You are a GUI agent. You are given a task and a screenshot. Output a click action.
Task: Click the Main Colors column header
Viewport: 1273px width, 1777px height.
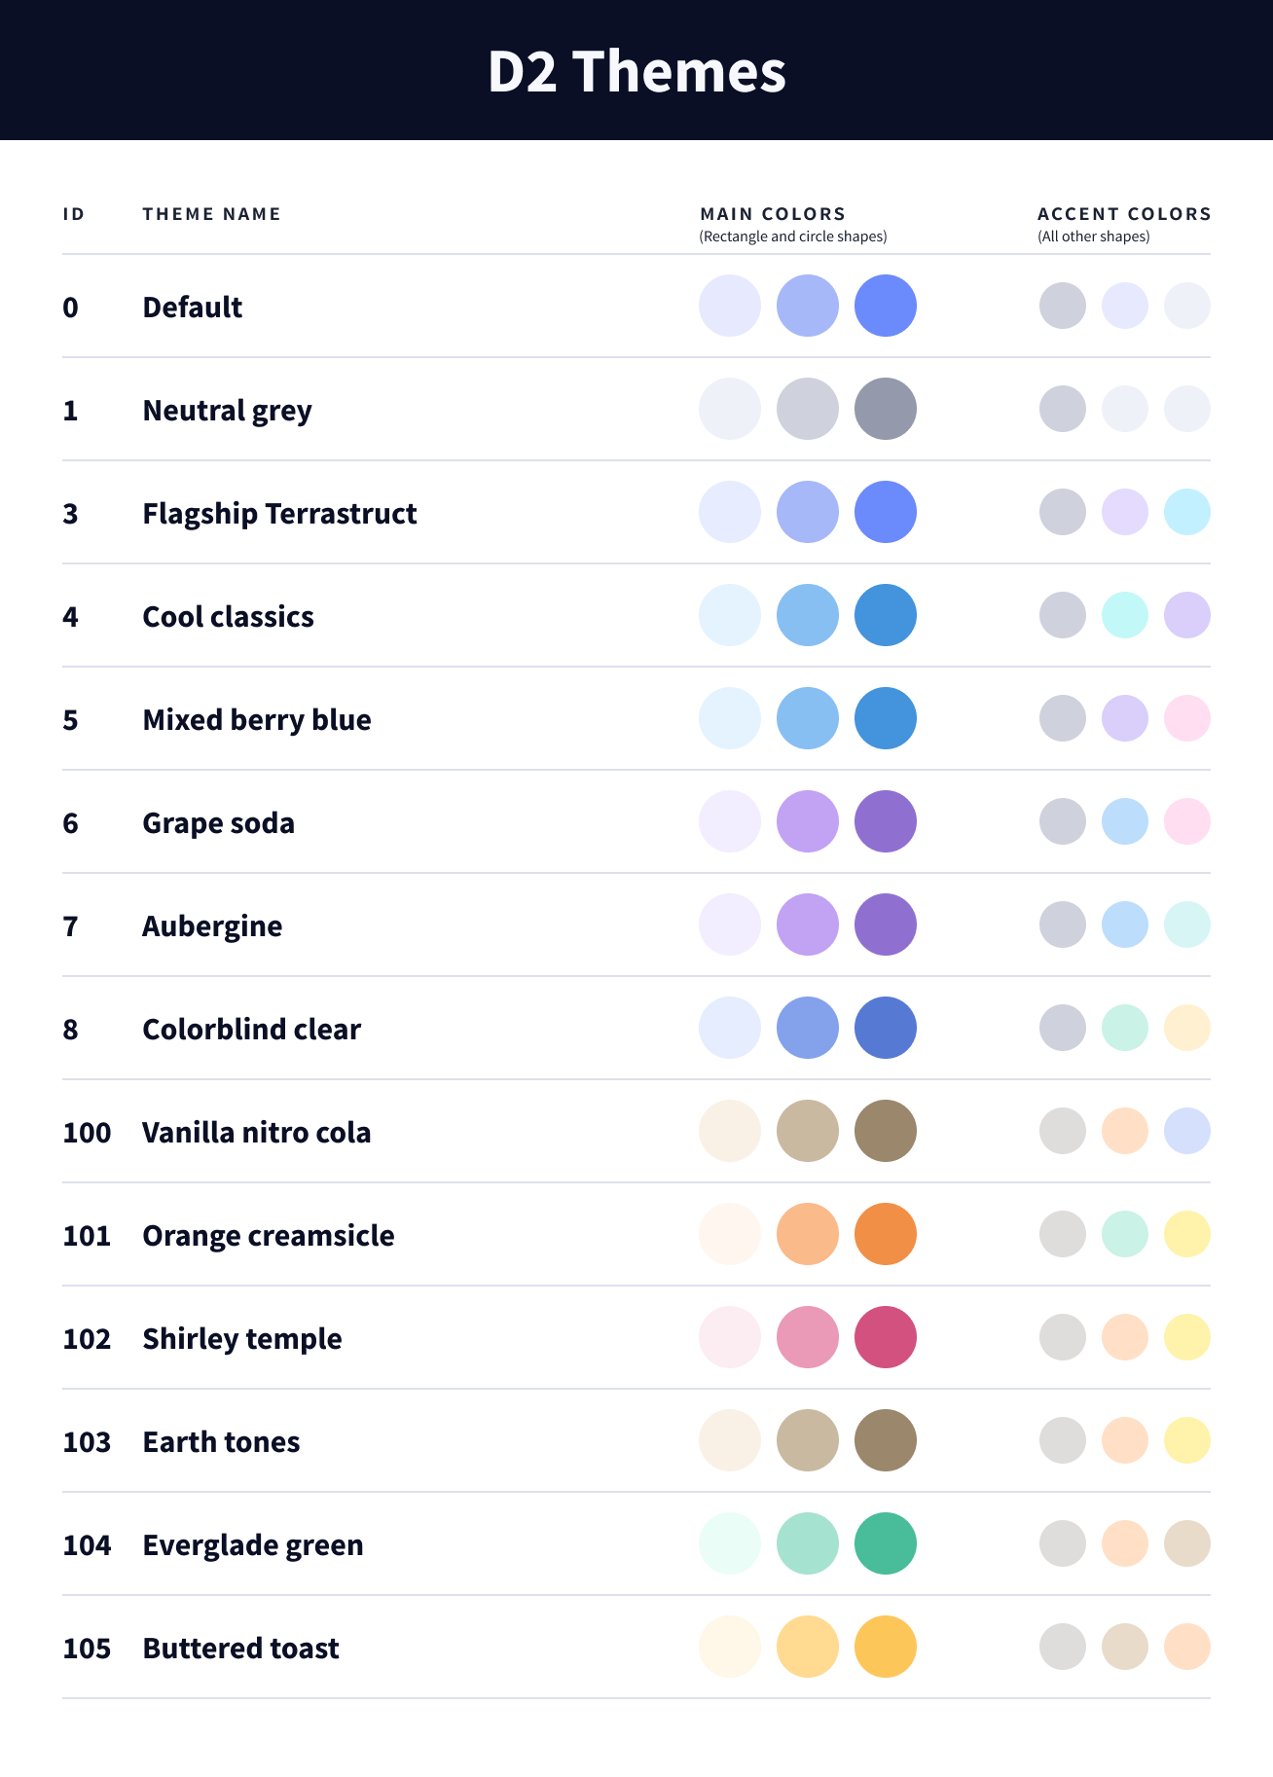773,214
